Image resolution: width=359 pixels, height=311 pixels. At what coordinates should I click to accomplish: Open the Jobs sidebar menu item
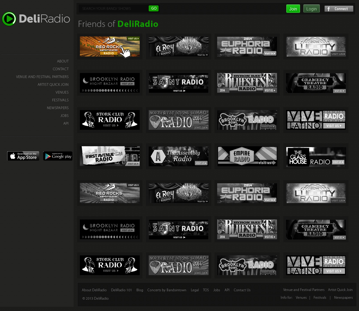pos(65,115)
